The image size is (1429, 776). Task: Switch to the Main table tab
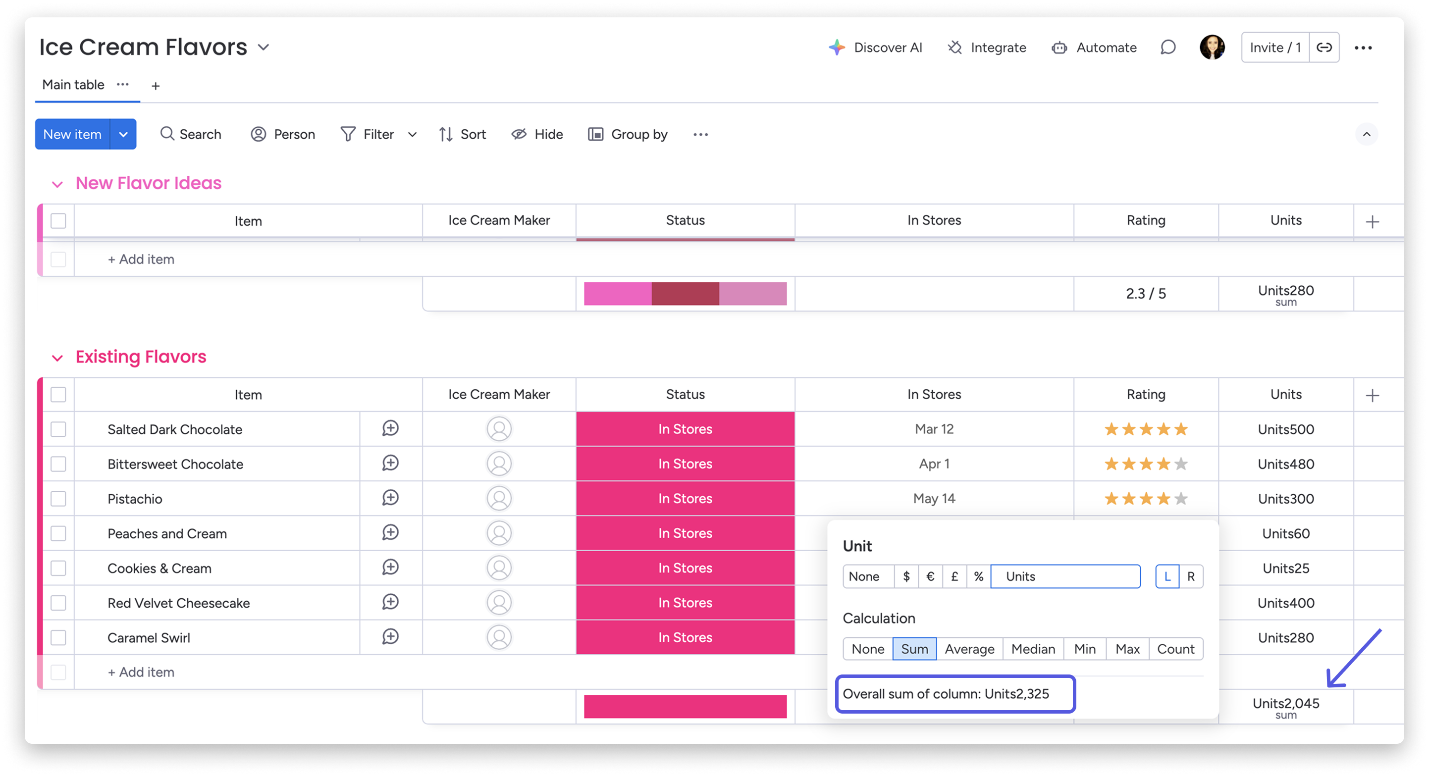point(73,85)
